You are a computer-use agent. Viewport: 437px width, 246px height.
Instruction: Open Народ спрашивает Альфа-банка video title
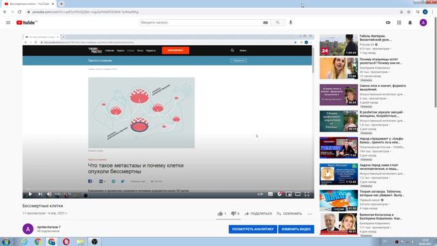[382, 140]
